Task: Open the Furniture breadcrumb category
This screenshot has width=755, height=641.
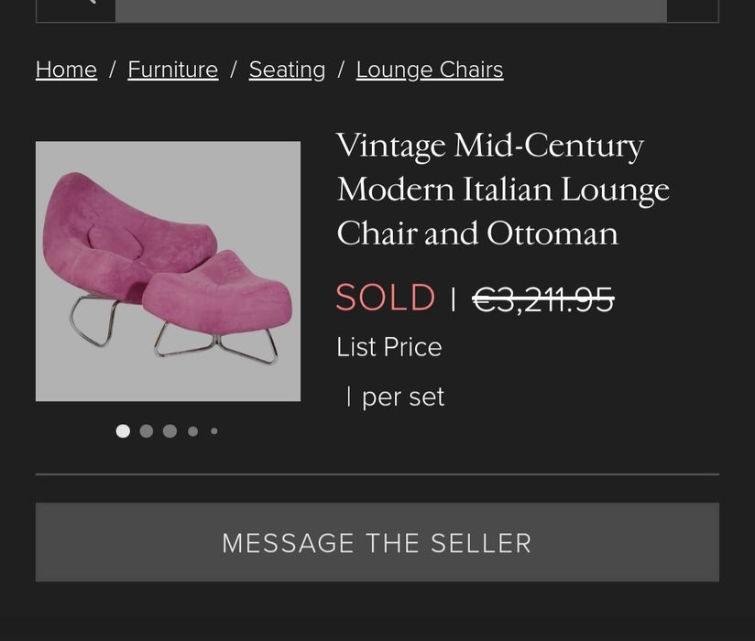Action: (x=172, y=70)
